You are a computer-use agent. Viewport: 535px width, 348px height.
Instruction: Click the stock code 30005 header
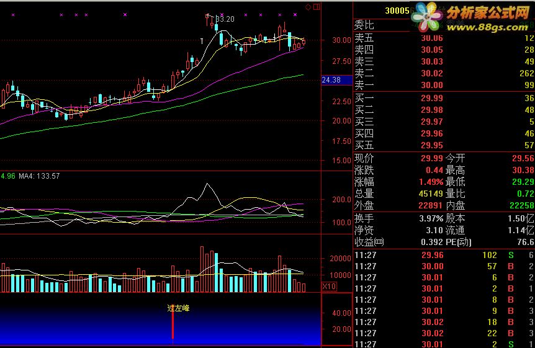[x=397, y=11]
